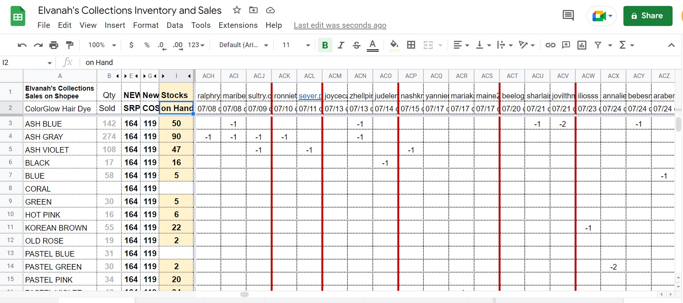
Task: Open the Data menu
Action: (175, 25)
